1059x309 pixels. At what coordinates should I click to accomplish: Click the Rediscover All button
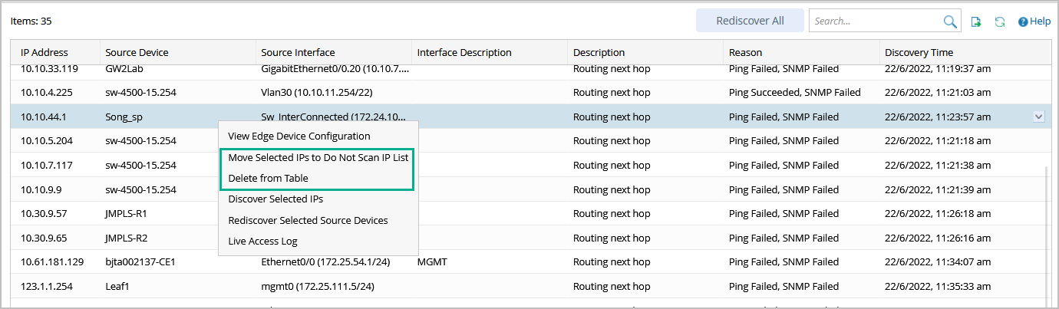(750, 21)
